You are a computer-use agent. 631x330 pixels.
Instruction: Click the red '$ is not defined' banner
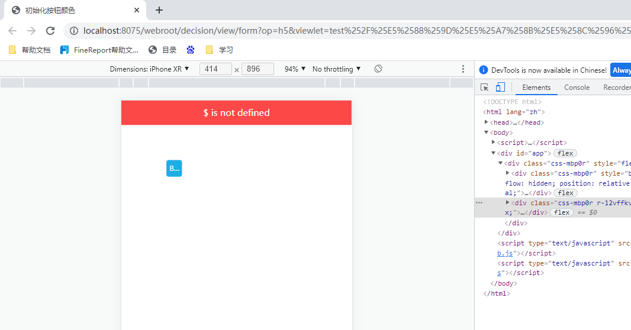point(237,112)
